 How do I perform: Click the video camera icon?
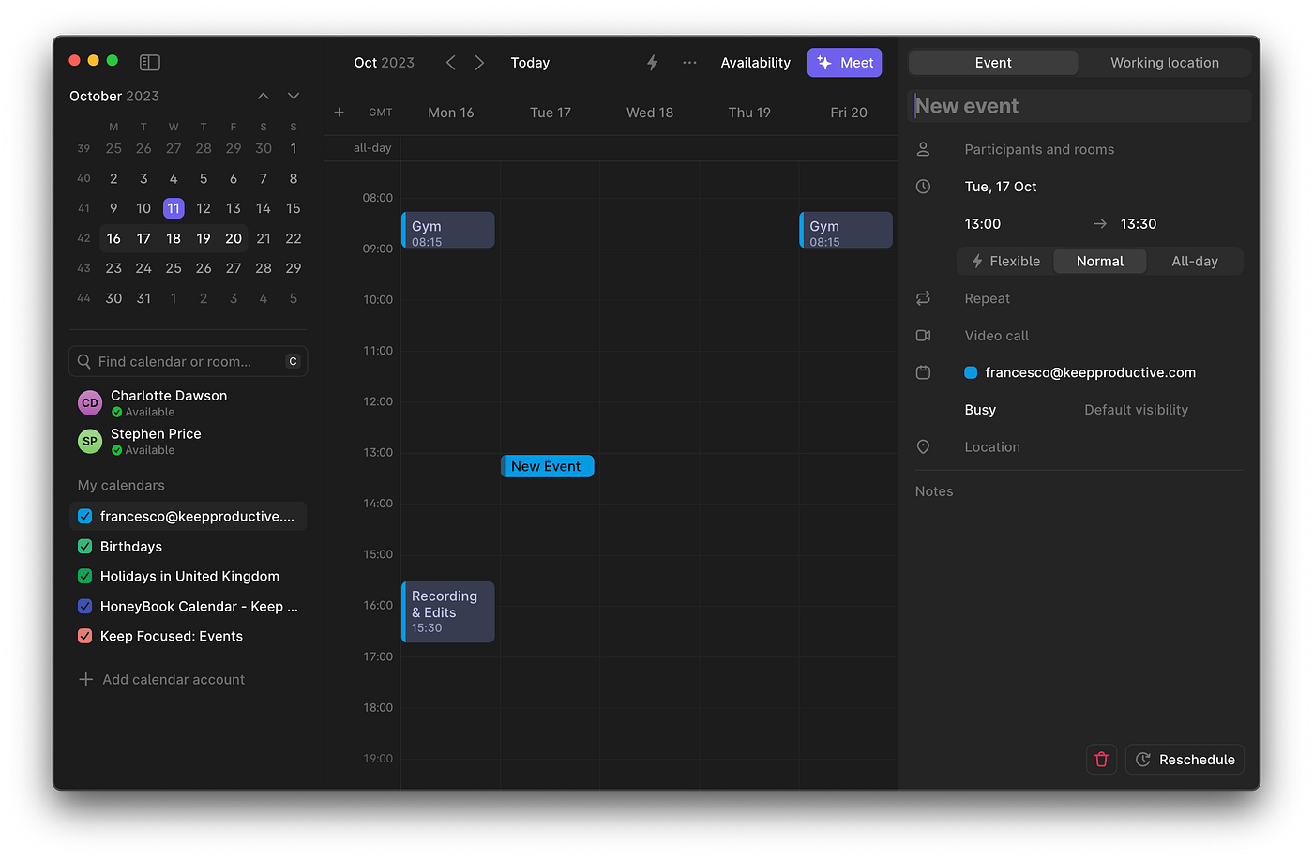923,336
